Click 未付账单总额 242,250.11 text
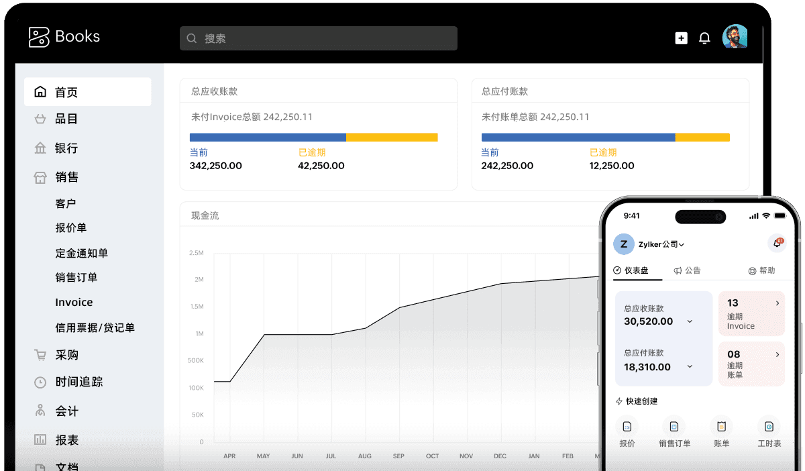The width and height of the screenshot is (805, 471). [535, 117]
